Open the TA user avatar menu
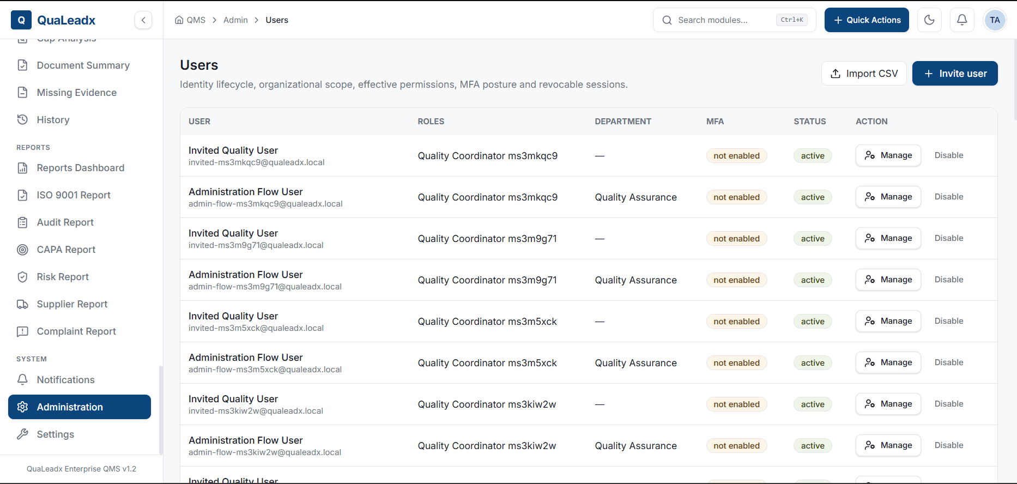The image size is (1017, 484). click(x=995, y=20)
